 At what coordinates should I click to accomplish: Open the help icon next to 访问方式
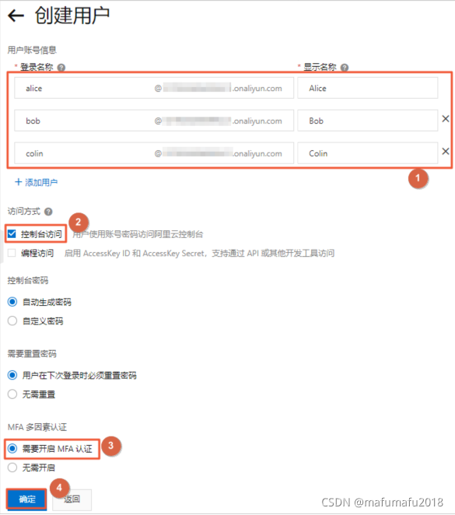click(48, 212)
